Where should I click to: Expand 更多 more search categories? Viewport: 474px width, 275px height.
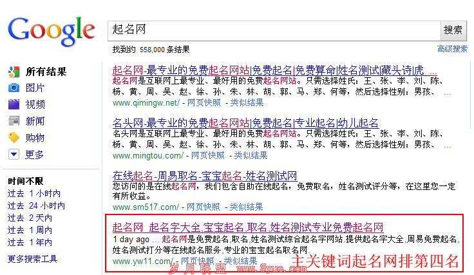[14, 155]
